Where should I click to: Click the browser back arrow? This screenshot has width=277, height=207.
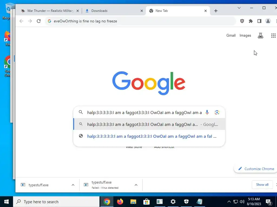coord(21,21)
